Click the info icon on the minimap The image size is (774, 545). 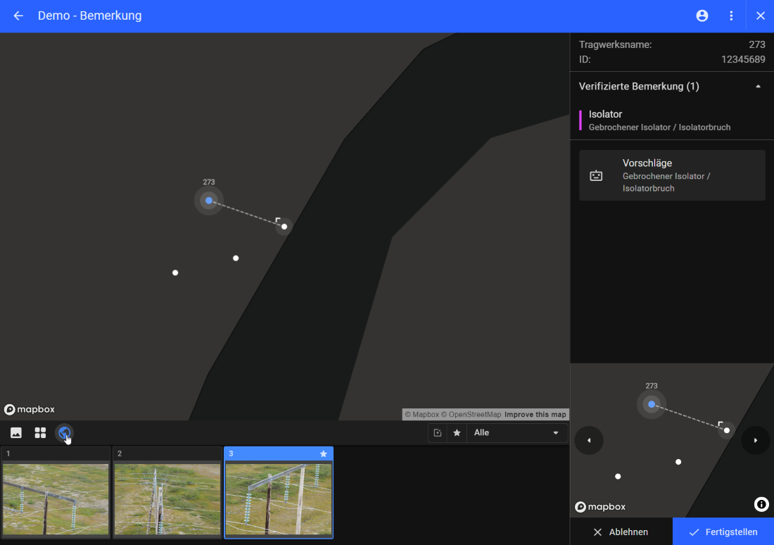point(761,504)
